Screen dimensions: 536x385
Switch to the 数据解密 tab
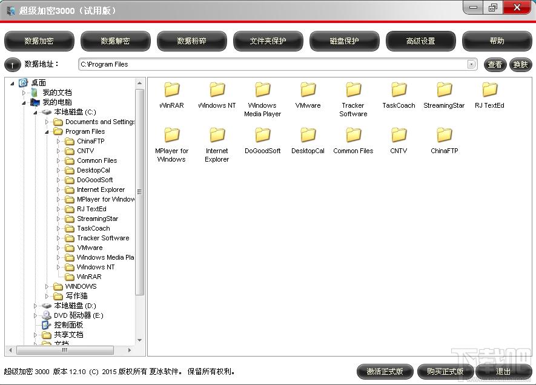(x=115, y=41)
